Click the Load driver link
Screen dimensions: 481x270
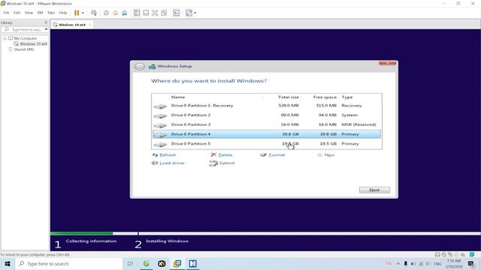point(168,163)
